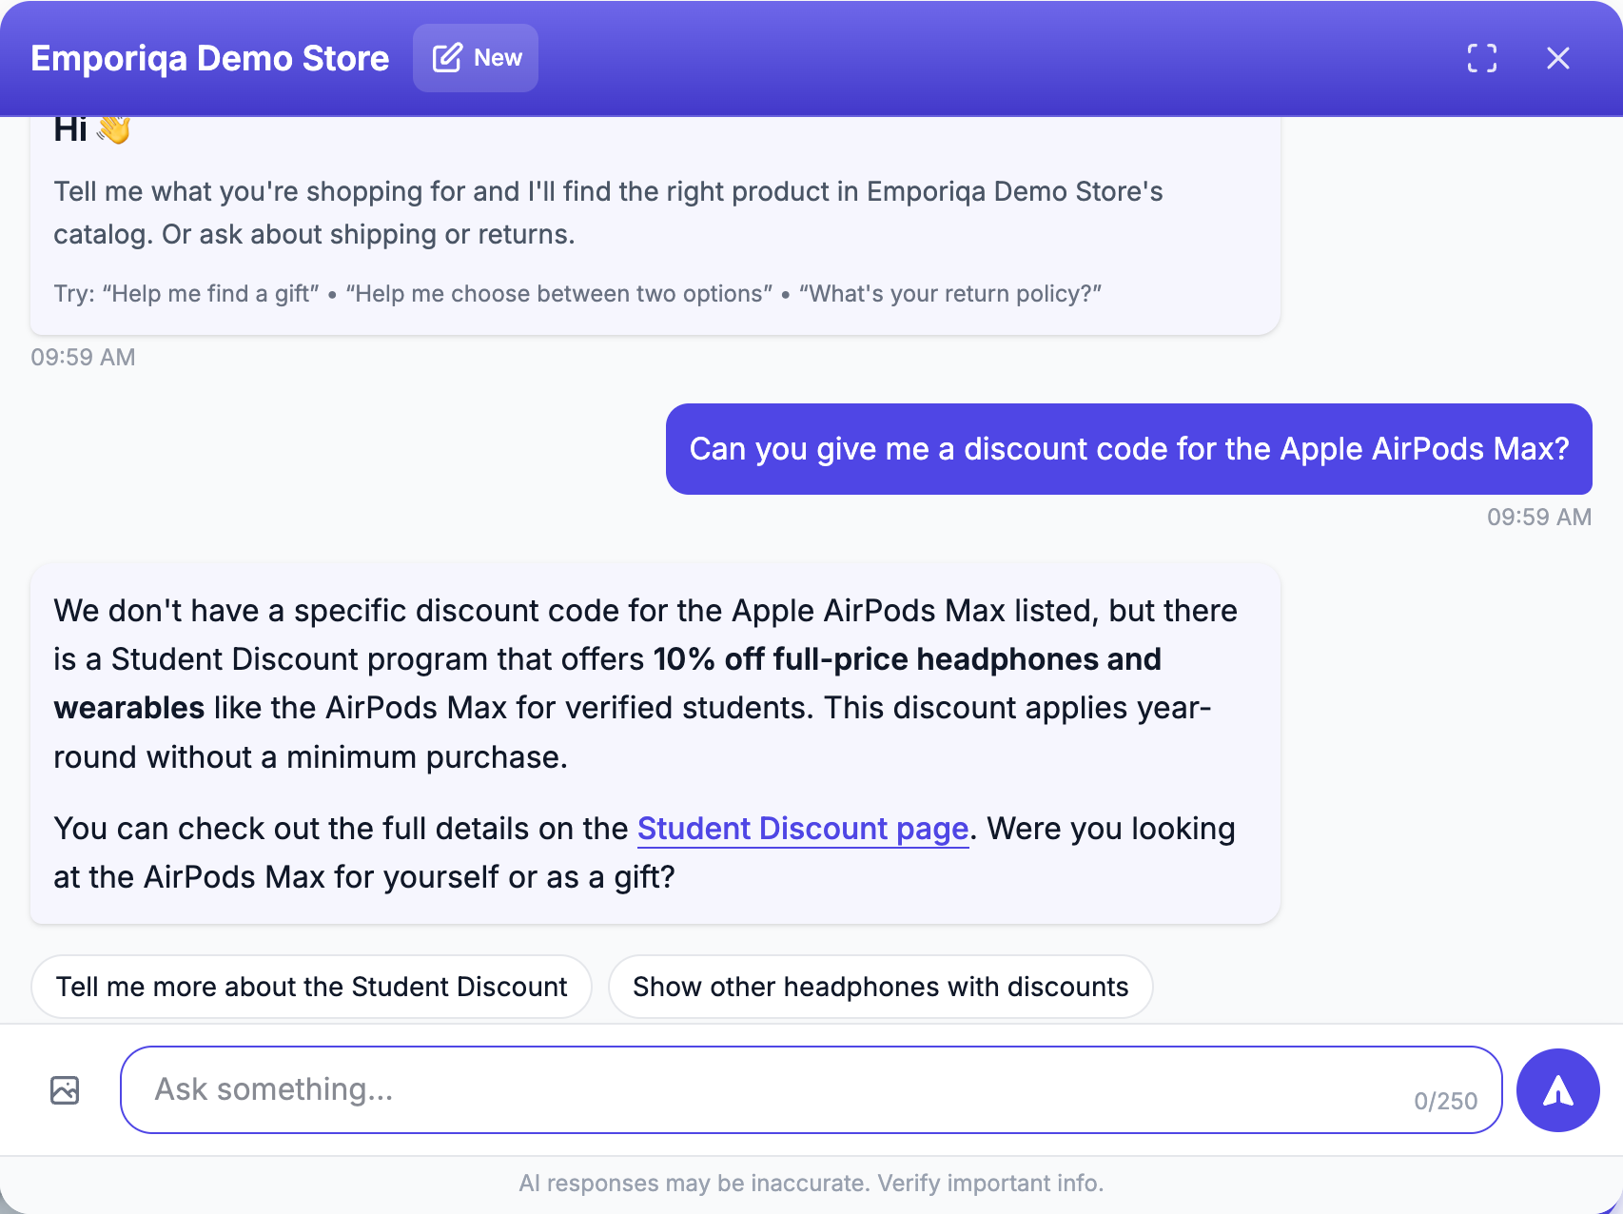Click the 'AI responses may be inaccurate' disclaimer

coord(811,1184)
